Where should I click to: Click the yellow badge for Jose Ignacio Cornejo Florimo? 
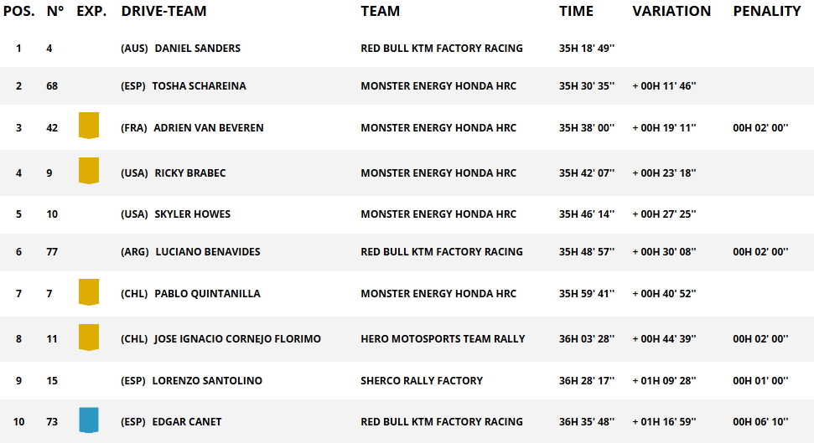89,337
